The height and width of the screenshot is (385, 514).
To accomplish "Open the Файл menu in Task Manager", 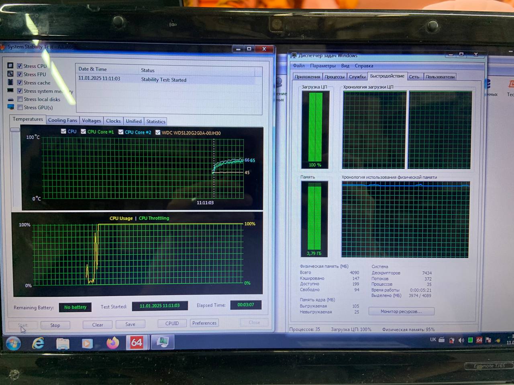I will point(299,66).
